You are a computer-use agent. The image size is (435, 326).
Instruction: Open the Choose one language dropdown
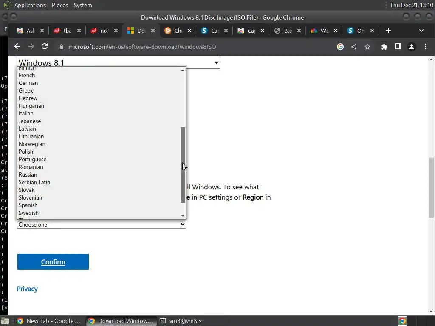[102, 225]
